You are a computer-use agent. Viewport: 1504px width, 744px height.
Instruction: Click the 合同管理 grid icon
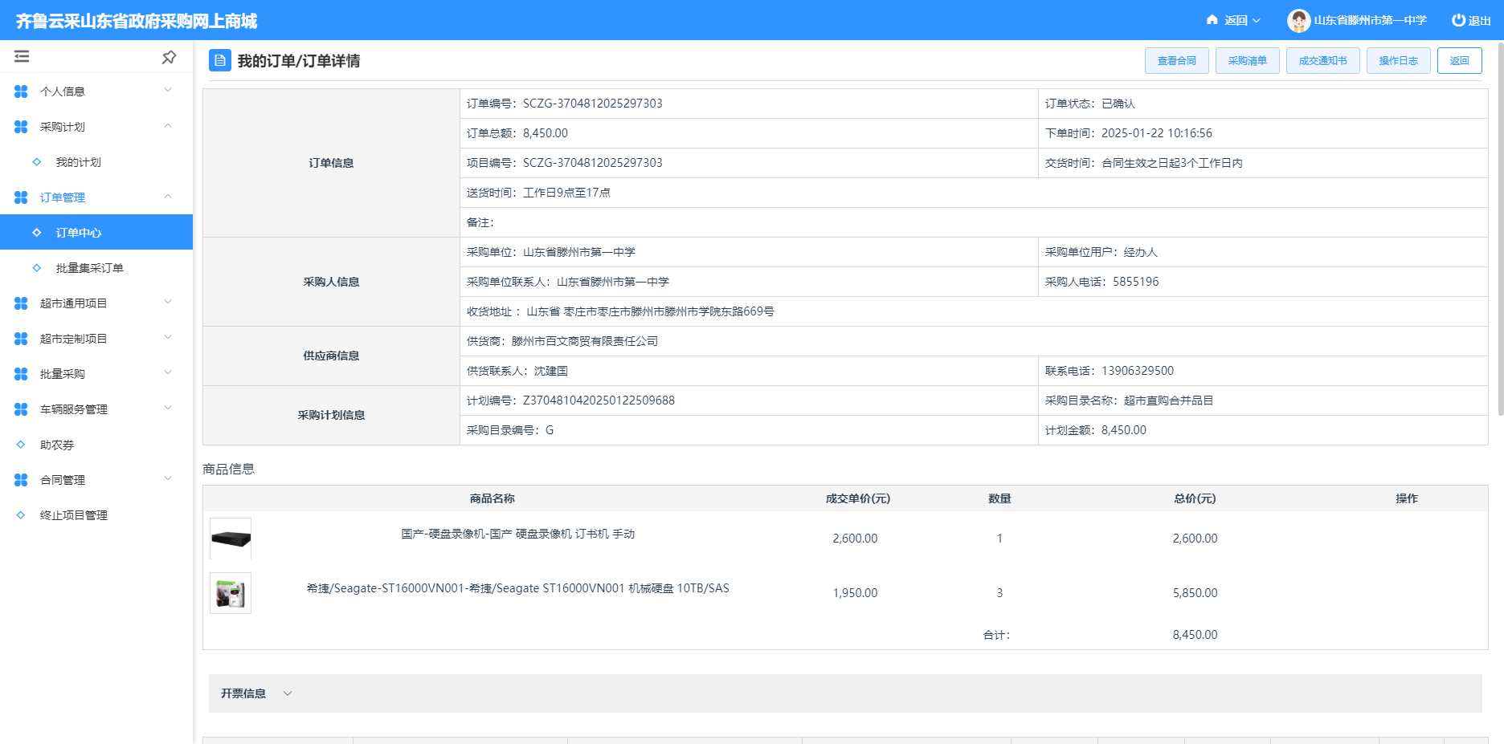pos(21,480)
